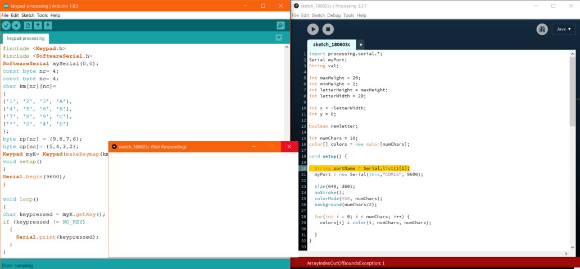Viewport: 580px width, 269px height.
Task: Click 'byte rp[nr] = {9,8,7,6};' line
Action: [43, 139]
